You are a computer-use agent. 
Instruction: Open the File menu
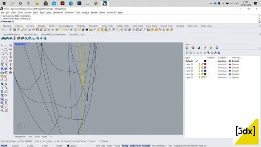(x=2, y=13)
